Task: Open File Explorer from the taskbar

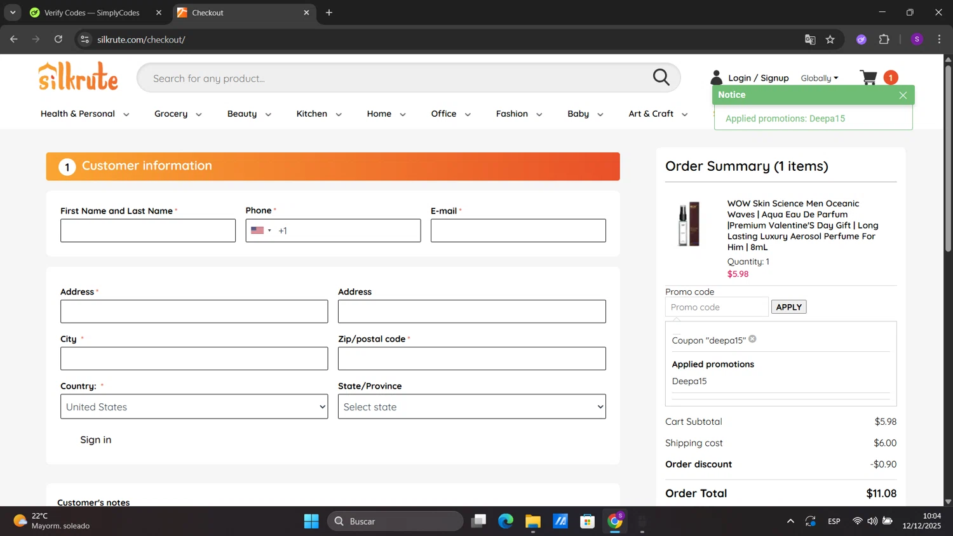Action: [532, 521]
